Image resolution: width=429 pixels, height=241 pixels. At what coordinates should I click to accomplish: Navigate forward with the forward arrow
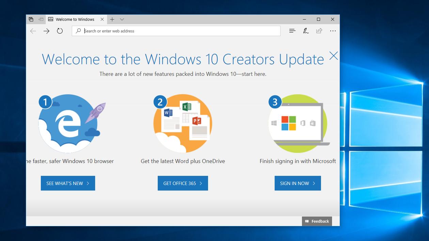46,31
